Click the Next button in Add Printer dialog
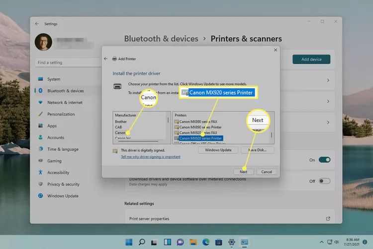Viewport: 373px width, 249px height. coord(243,171)
